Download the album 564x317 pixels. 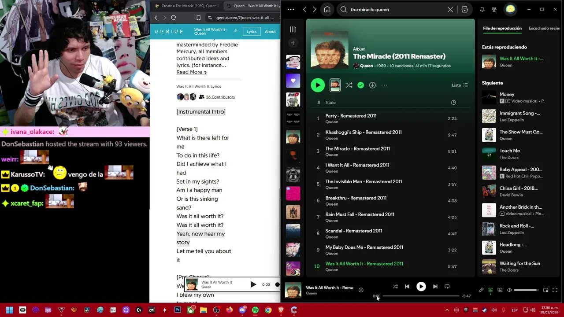click(x=372, y=85)
